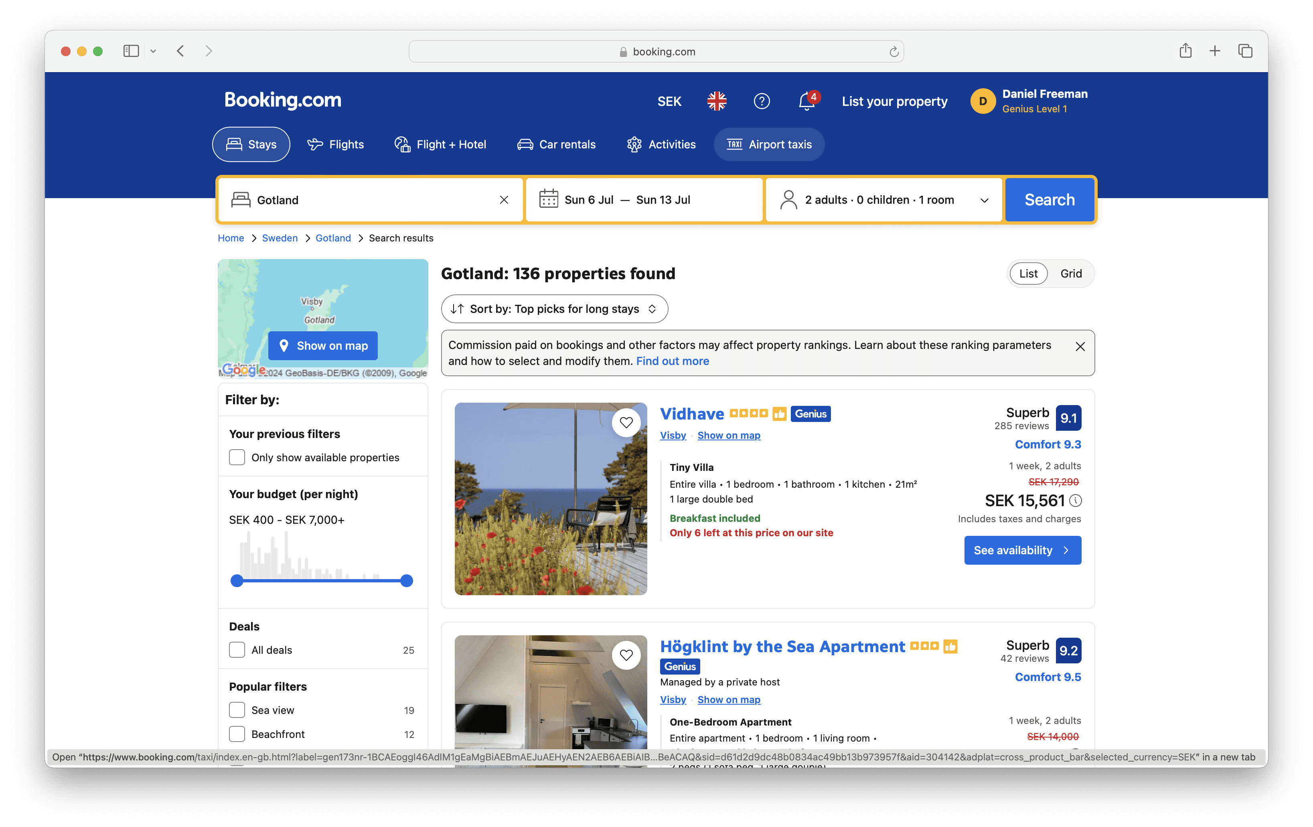Image resolution: width=1313 pixels, height=827 pixels.
Task: Click thumbs-up icon beside Högklint title
Action: pos(950,647)
